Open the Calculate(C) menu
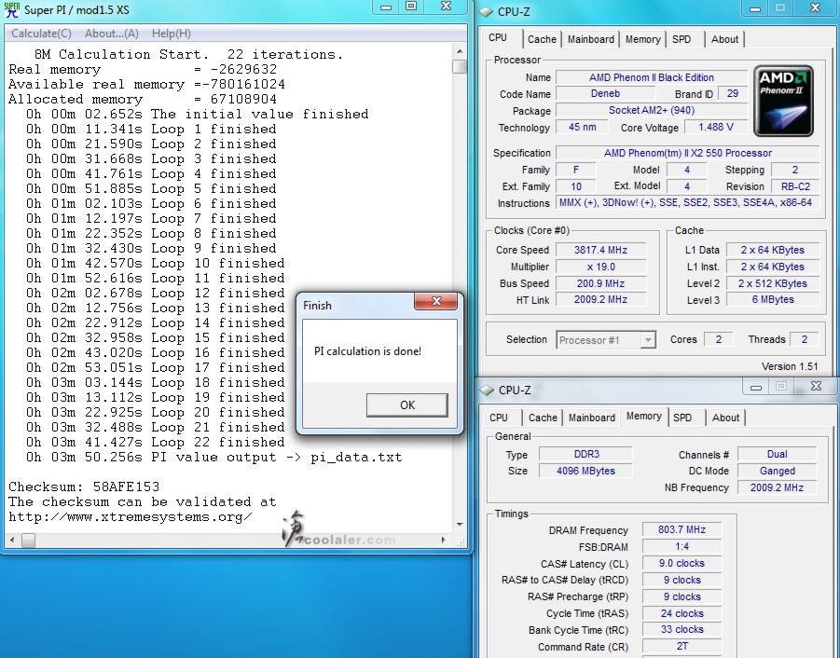The image size is (840, 658). [x=41, y=34]
